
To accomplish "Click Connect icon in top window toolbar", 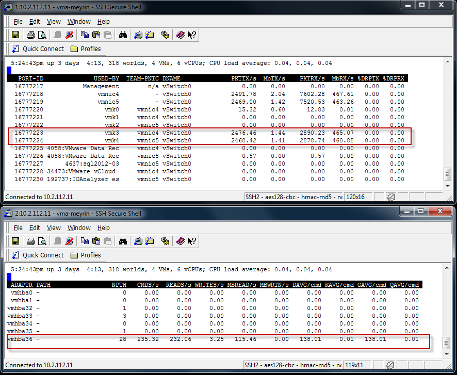I will (58, 35).
